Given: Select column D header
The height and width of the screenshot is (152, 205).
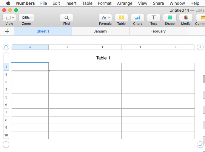Looking at the screenshot, I should pyautogui.click(x=140, y=47).
